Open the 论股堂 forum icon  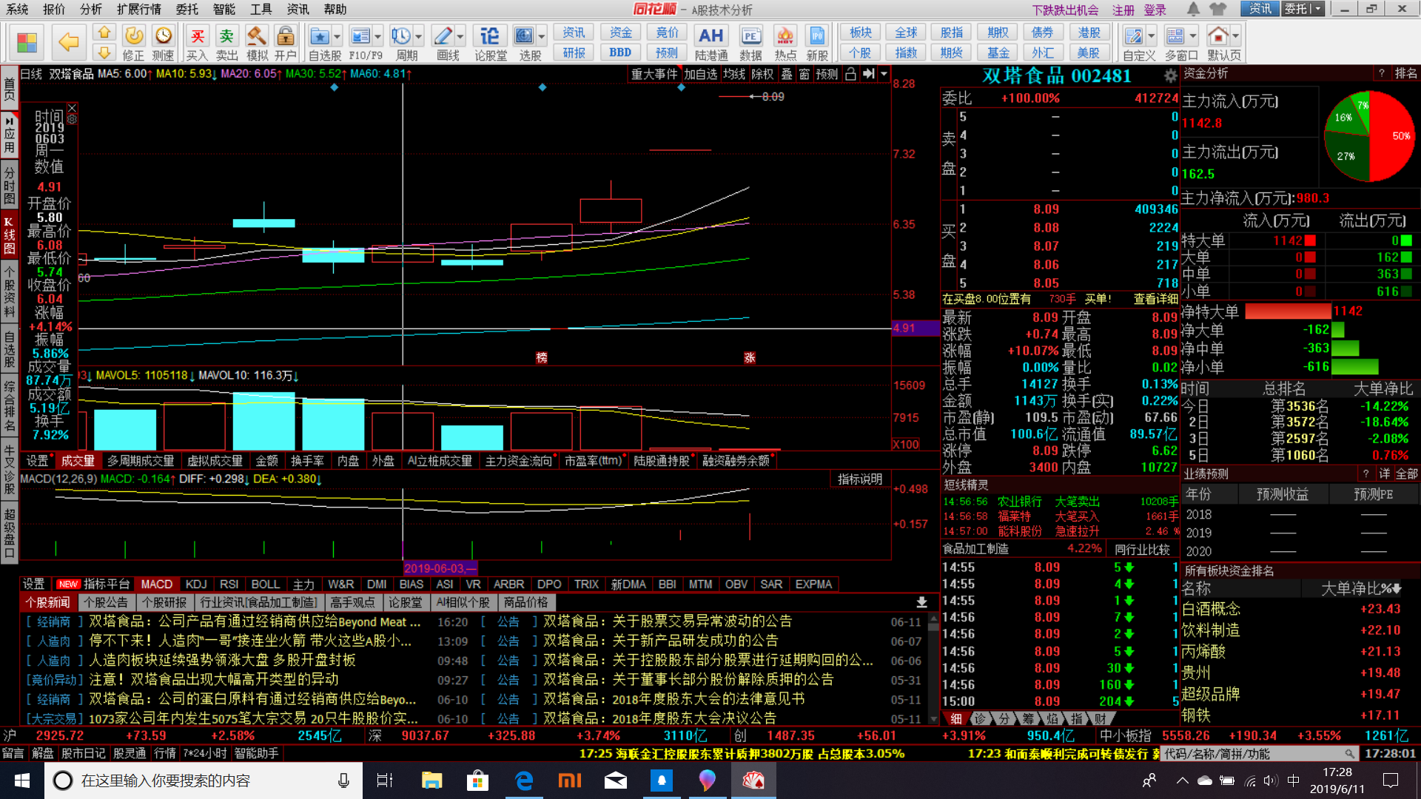coord(490,42)
